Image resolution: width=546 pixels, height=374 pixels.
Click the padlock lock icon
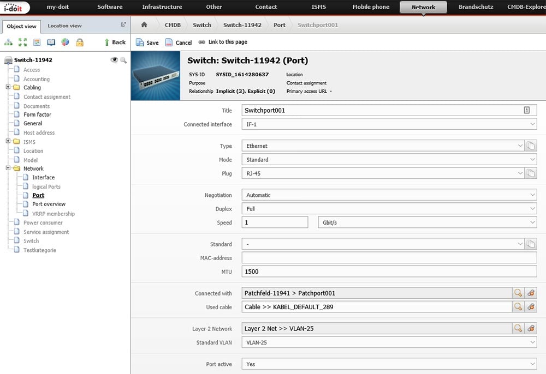[80, 43]
